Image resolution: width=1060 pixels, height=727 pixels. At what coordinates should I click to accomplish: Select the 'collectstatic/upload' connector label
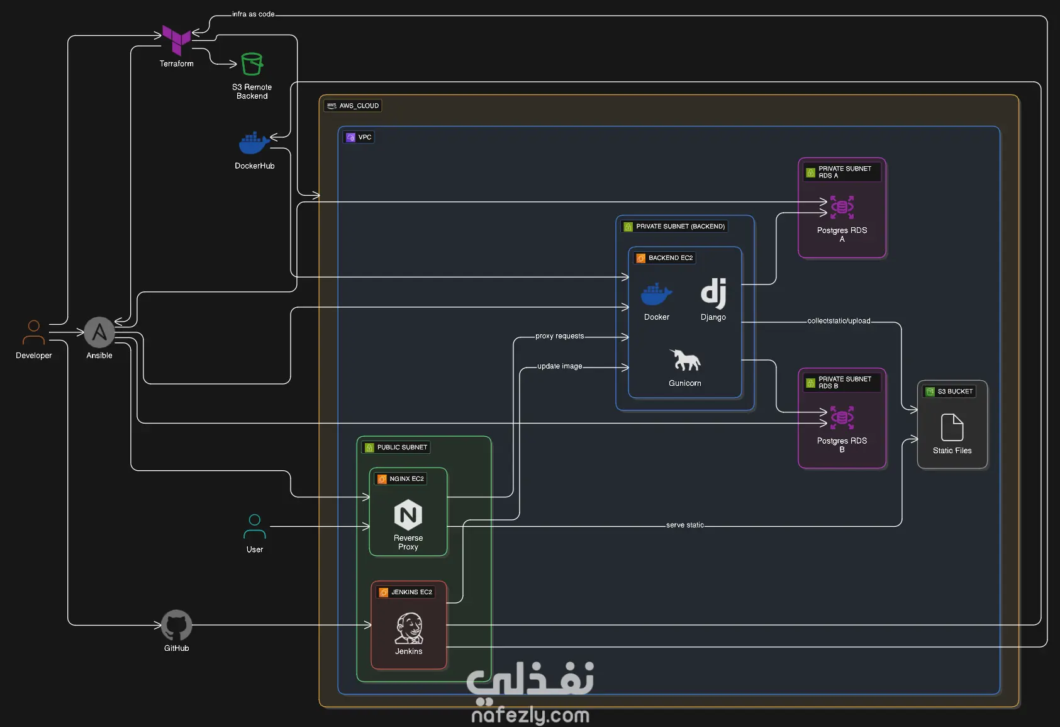(x=839, y=321)
